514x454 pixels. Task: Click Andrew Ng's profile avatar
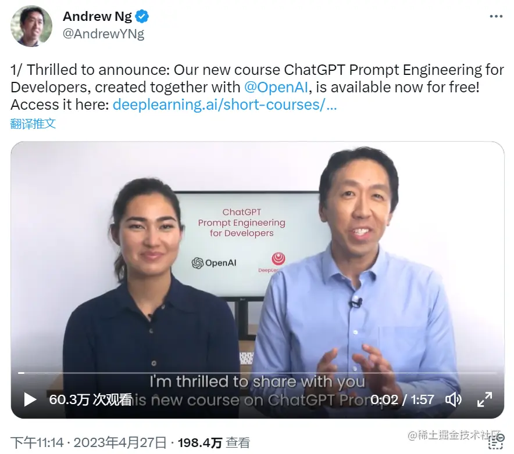(x=31, y=26)
